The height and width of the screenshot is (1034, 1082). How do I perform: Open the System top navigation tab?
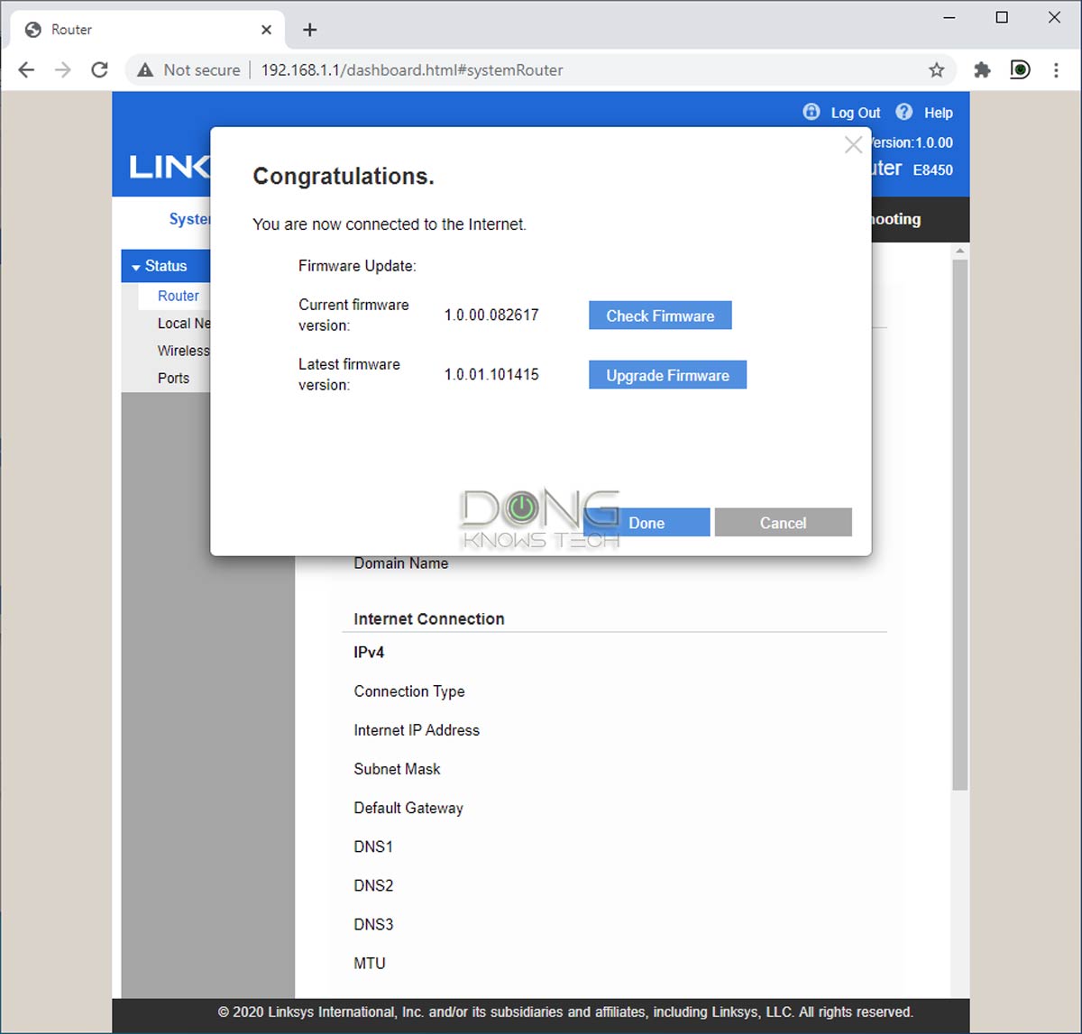click(x=189, y=219)
